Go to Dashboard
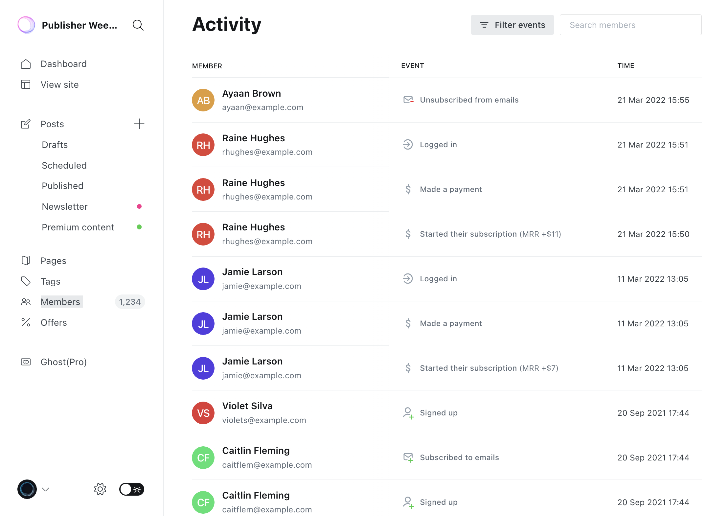The height and width of the screenshot is (516, 728). click(x=64, y=64)
